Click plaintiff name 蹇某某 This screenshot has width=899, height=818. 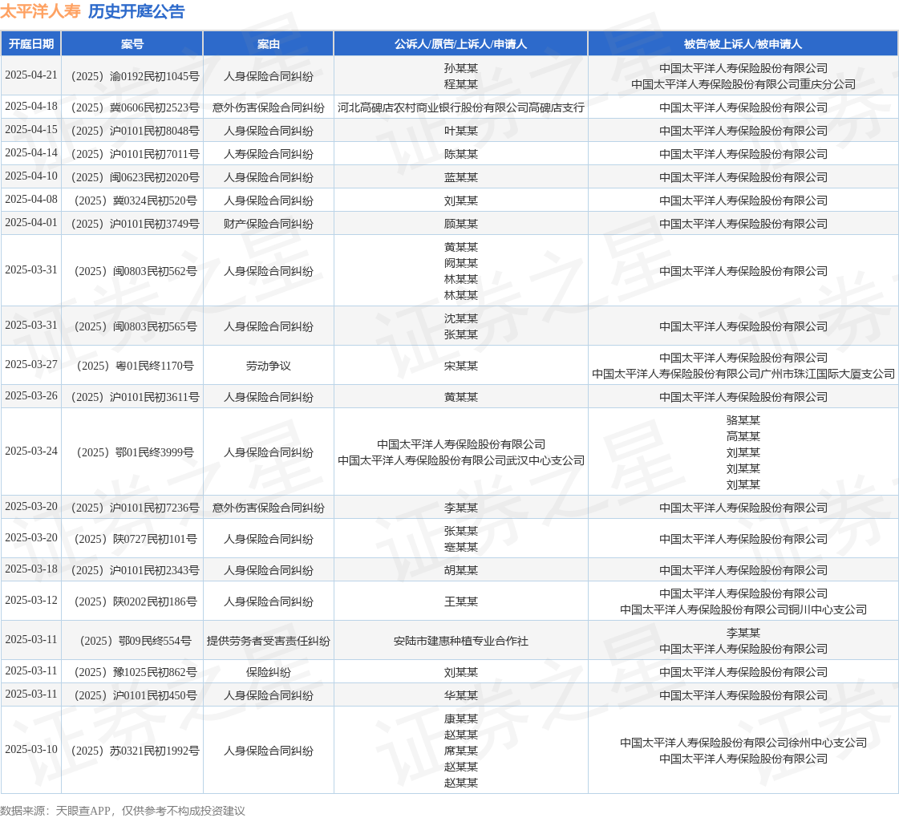point(461,547)
